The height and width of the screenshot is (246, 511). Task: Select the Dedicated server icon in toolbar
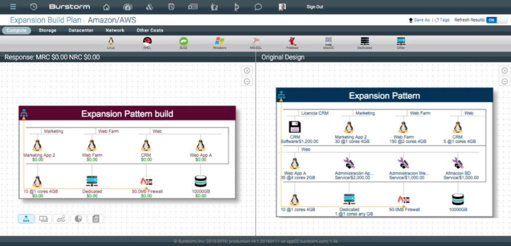[364, 42]
